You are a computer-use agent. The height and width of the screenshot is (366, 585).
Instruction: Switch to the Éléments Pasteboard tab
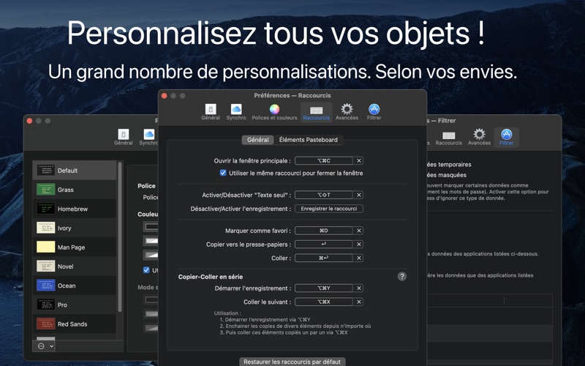308,140
